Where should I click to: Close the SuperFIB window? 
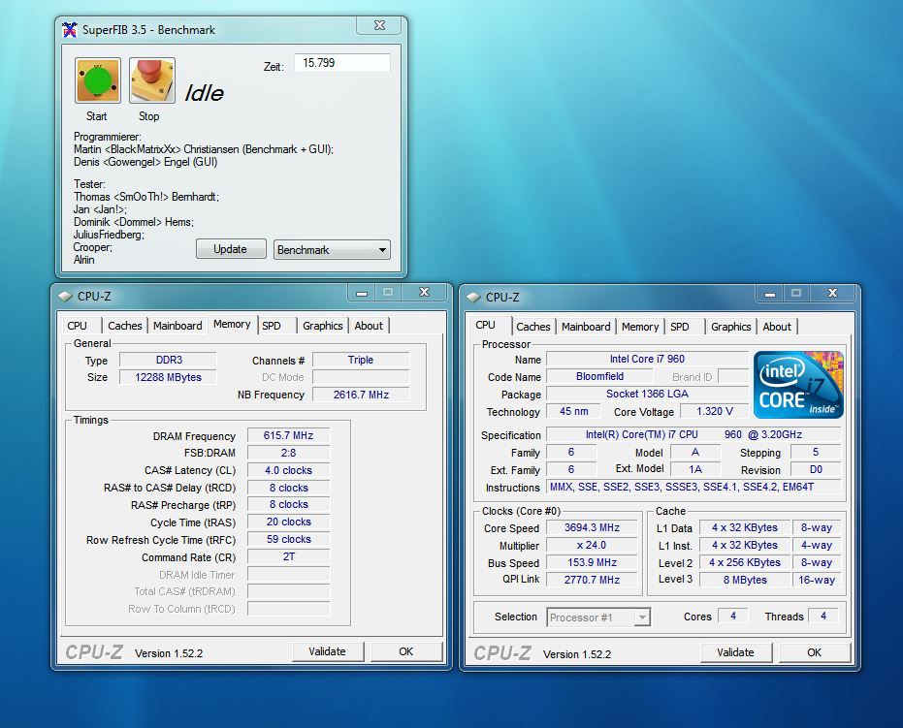379,25
